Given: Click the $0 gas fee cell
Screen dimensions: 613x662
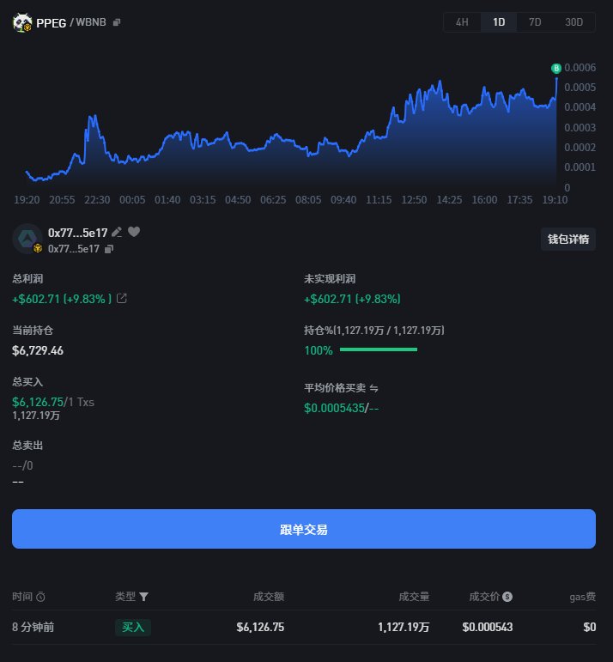Looking at the screenshot, I should (x=589, y=627).
